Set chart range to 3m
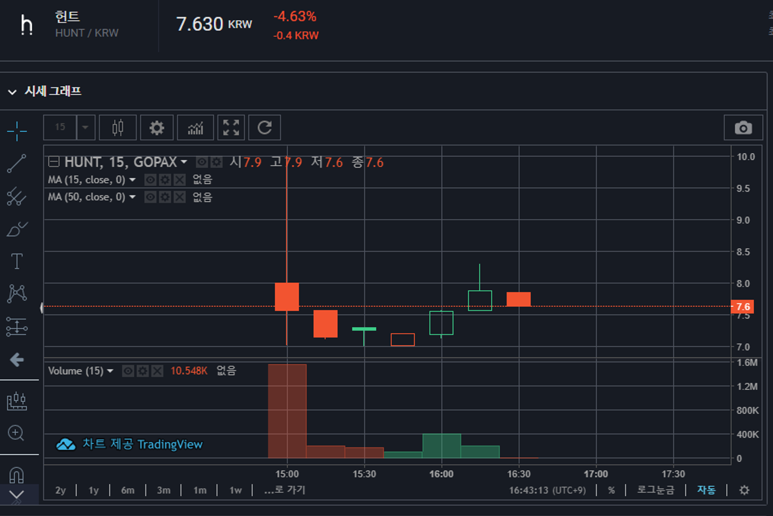This screenshot has height=516, width=773. 164,490
